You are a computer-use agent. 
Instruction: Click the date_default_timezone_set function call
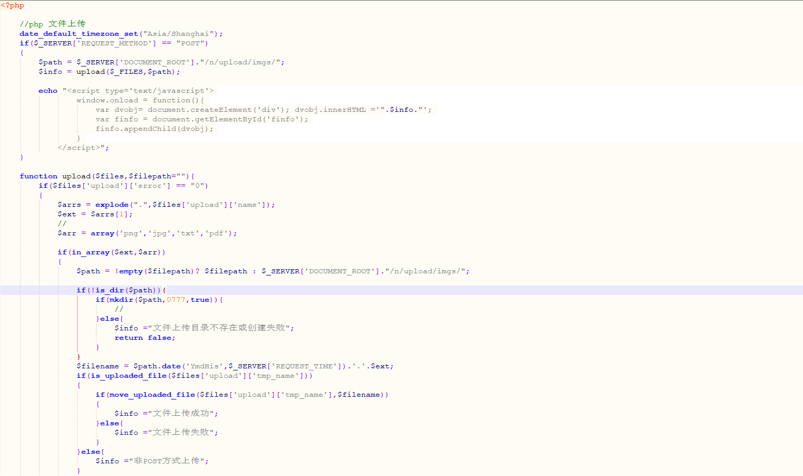click(79, 34)
